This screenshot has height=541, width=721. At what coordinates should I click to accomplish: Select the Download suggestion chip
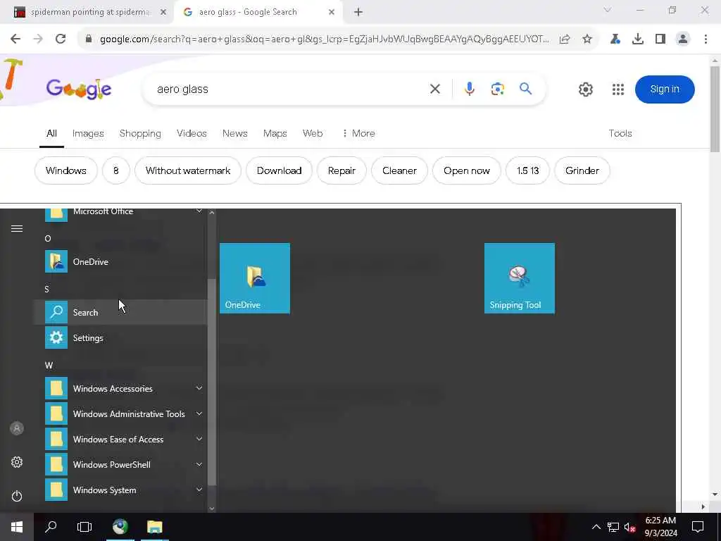(279, 170)
